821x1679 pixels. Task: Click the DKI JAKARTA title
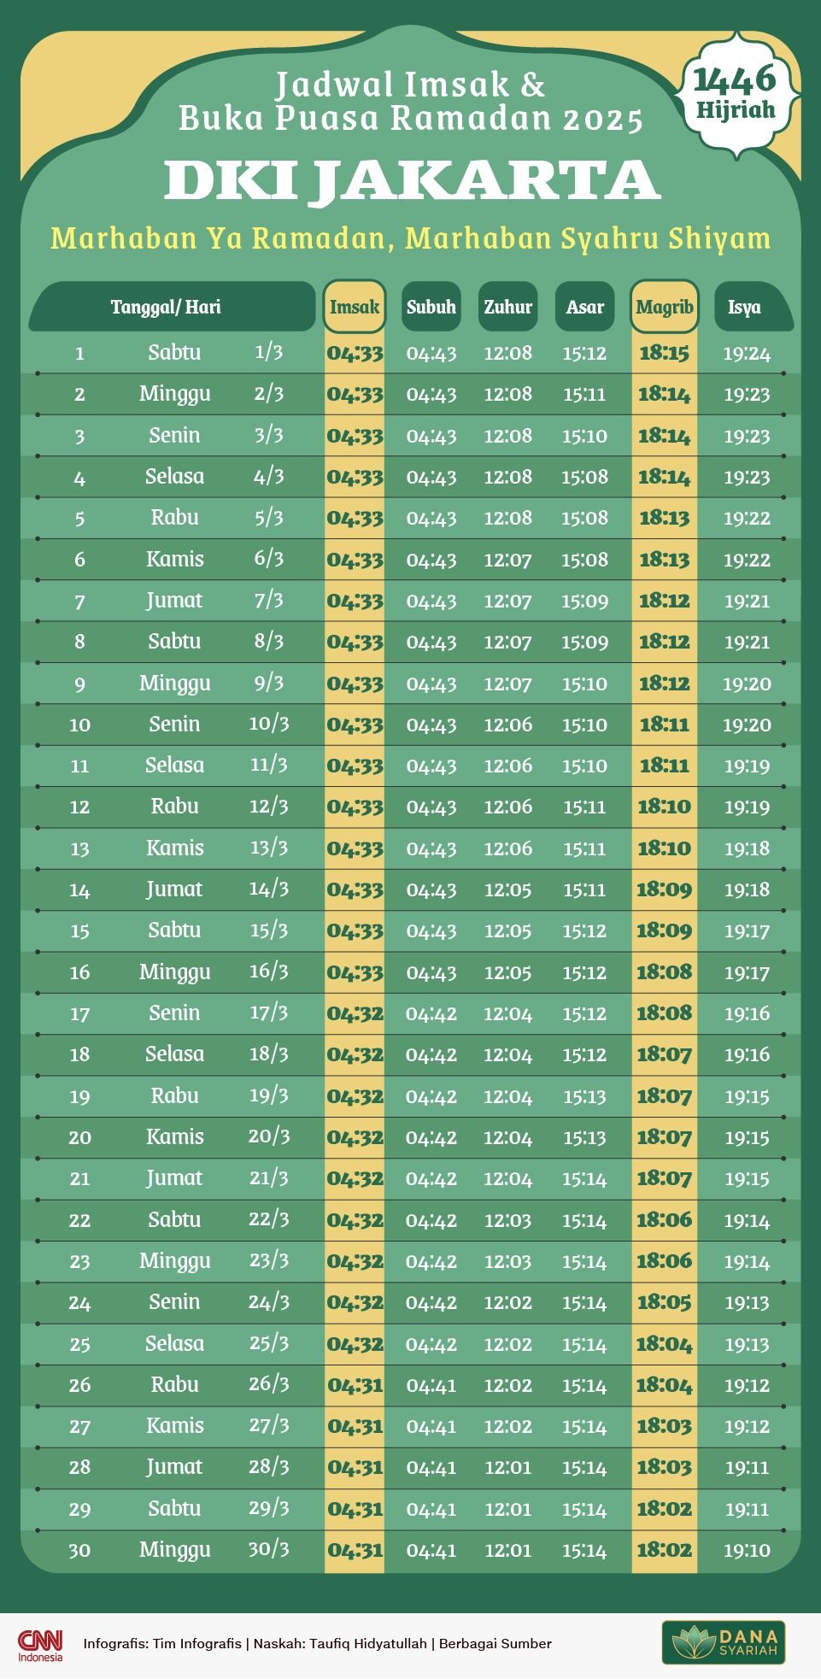[x=412, y=180]
